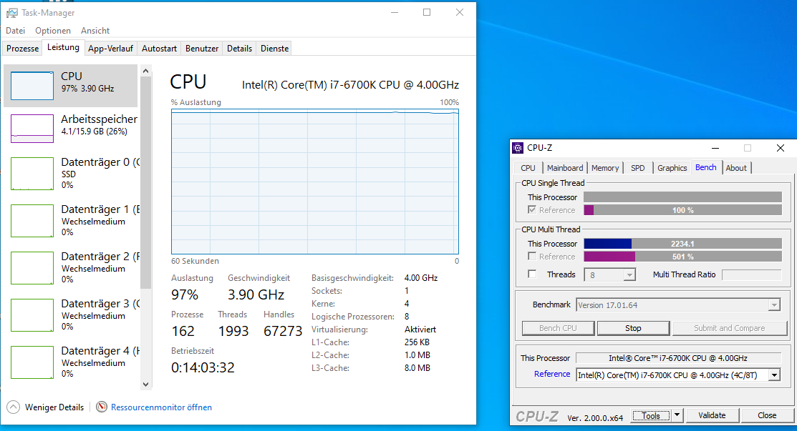797x431 pixels.
Task: Click the sidebar scrollbar down arrow
Action: pyautogui.click(x=146, y=385)
